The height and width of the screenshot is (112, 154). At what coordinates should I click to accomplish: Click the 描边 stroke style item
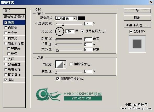coord(14,80)
